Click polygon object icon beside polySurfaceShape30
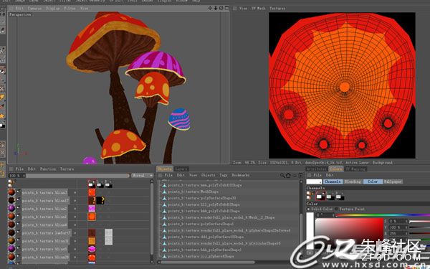430x269 pixels. (x=165, y=198)
